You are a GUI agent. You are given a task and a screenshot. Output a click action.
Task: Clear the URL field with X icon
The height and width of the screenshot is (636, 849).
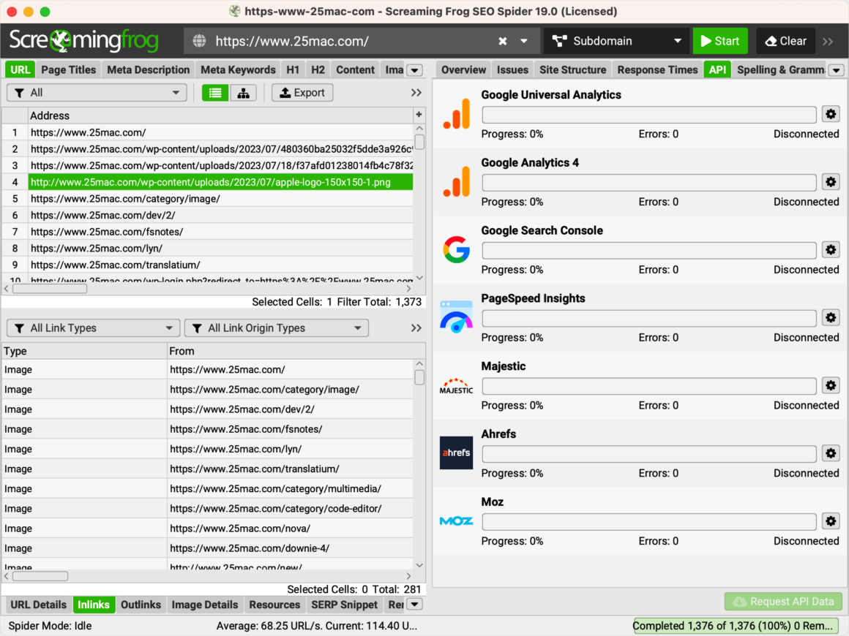(503, 41)
